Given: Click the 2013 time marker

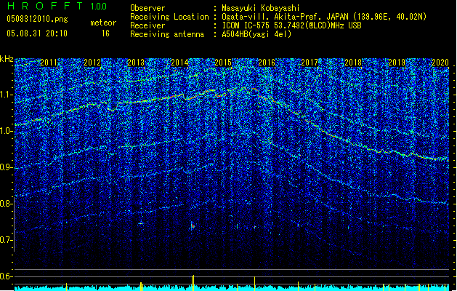Looking at the screenshot, I should (x=136, y=62).
